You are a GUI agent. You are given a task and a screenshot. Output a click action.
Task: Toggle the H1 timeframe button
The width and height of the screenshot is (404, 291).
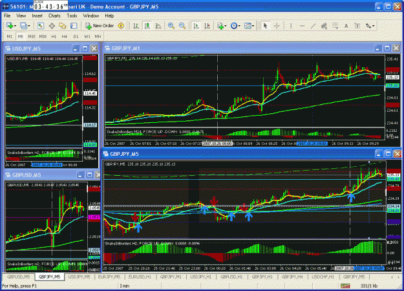54,36
